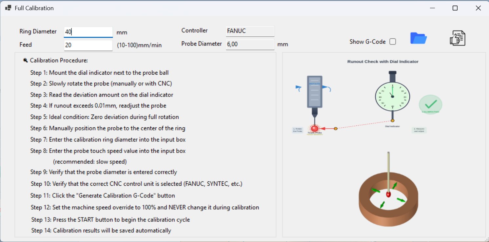Click the Step 11 Generate Calibration G-Code line
This screenshot has height=242, width=489.
[x=103, y=195]
